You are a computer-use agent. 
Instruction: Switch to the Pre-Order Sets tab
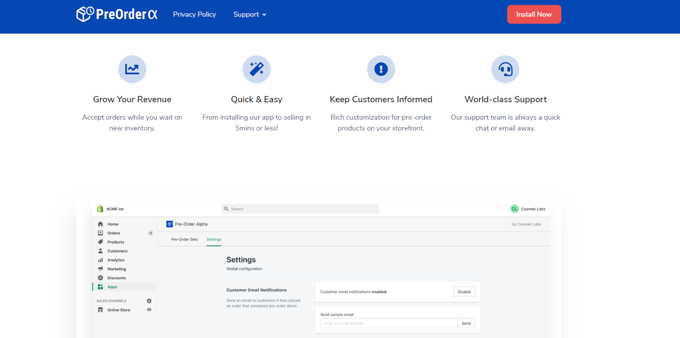(x=184, y=239)
